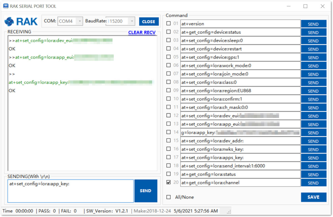The width and height of the screenshot is (333, 217).
Task: Click the SENDING text input box
Action: tap(70, 191)
